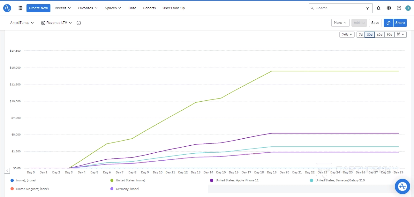Go to User Look-Up
Screen dimensions: 414x197
174,8
